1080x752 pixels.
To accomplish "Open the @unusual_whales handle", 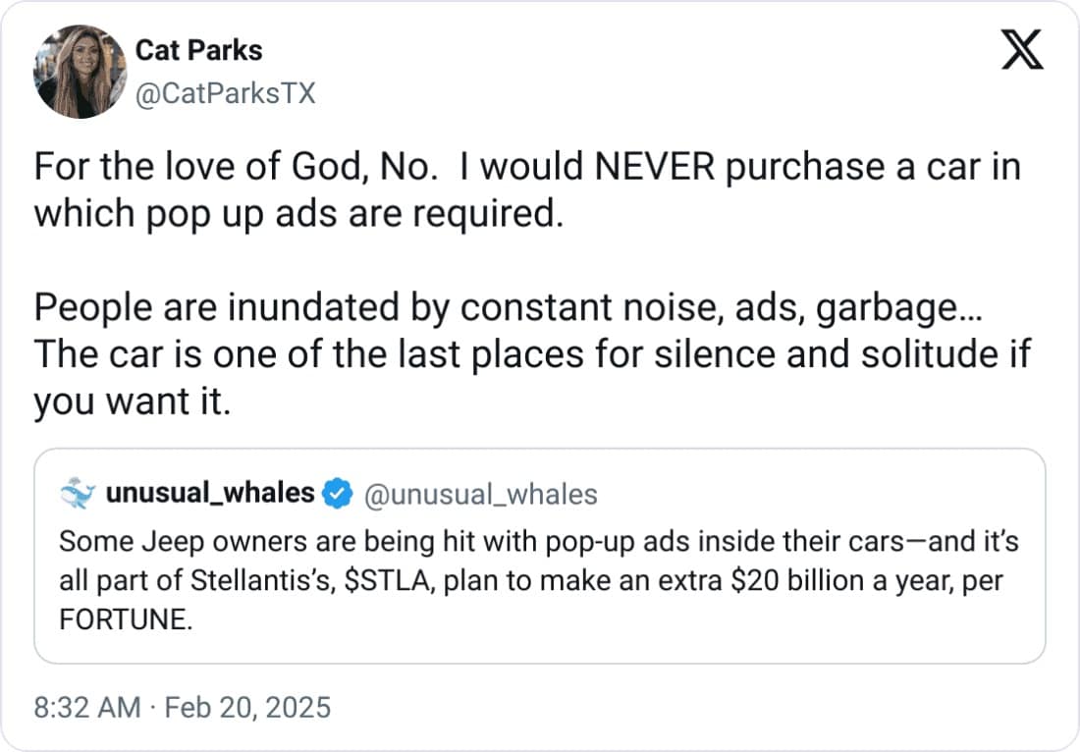I will click(x=481, y=494).
